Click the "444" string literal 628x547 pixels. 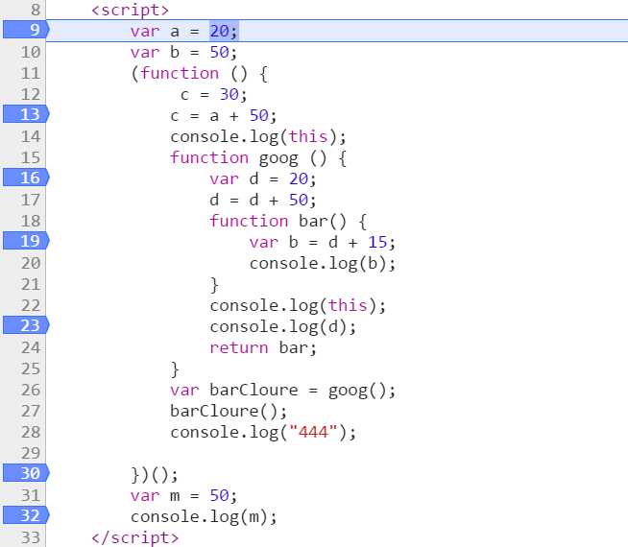click(x=314, y=432)
